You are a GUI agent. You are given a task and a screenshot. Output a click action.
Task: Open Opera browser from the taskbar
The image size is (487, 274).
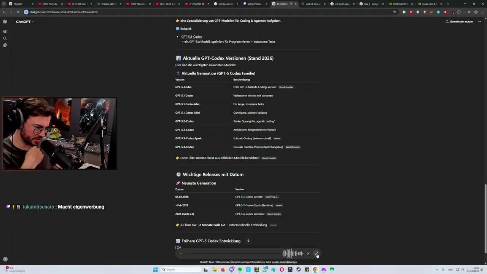(x=282, y=269)
